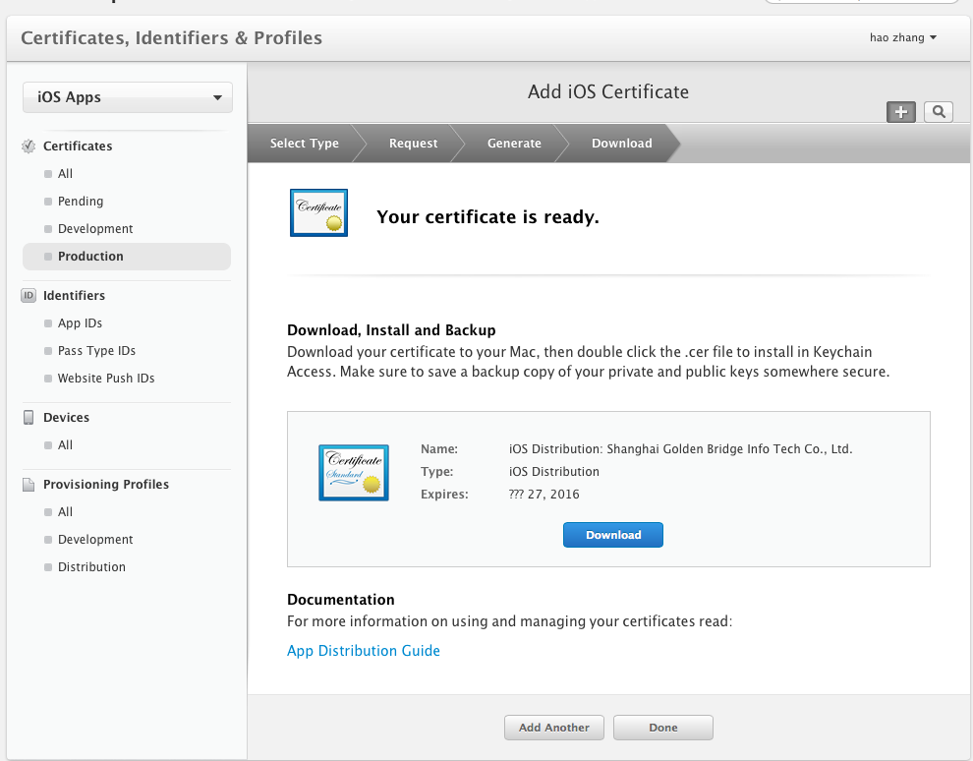Download the iOS Distribution certificate

(x=613, y=535)
